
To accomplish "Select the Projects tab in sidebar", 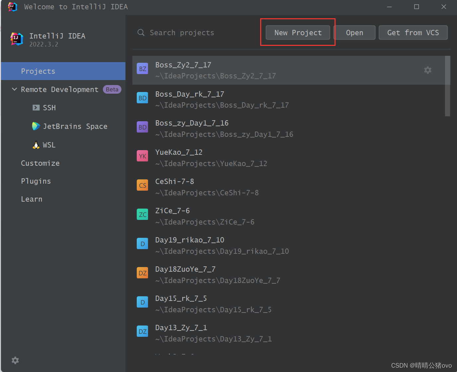I will tap(63, 71).
